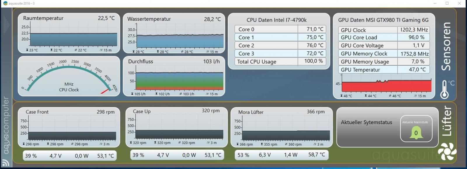Viewport: 467px width, 169px height.
Task: Click the average 360 rpm stat under Mora Lüfter
Action: pos(293,144)
